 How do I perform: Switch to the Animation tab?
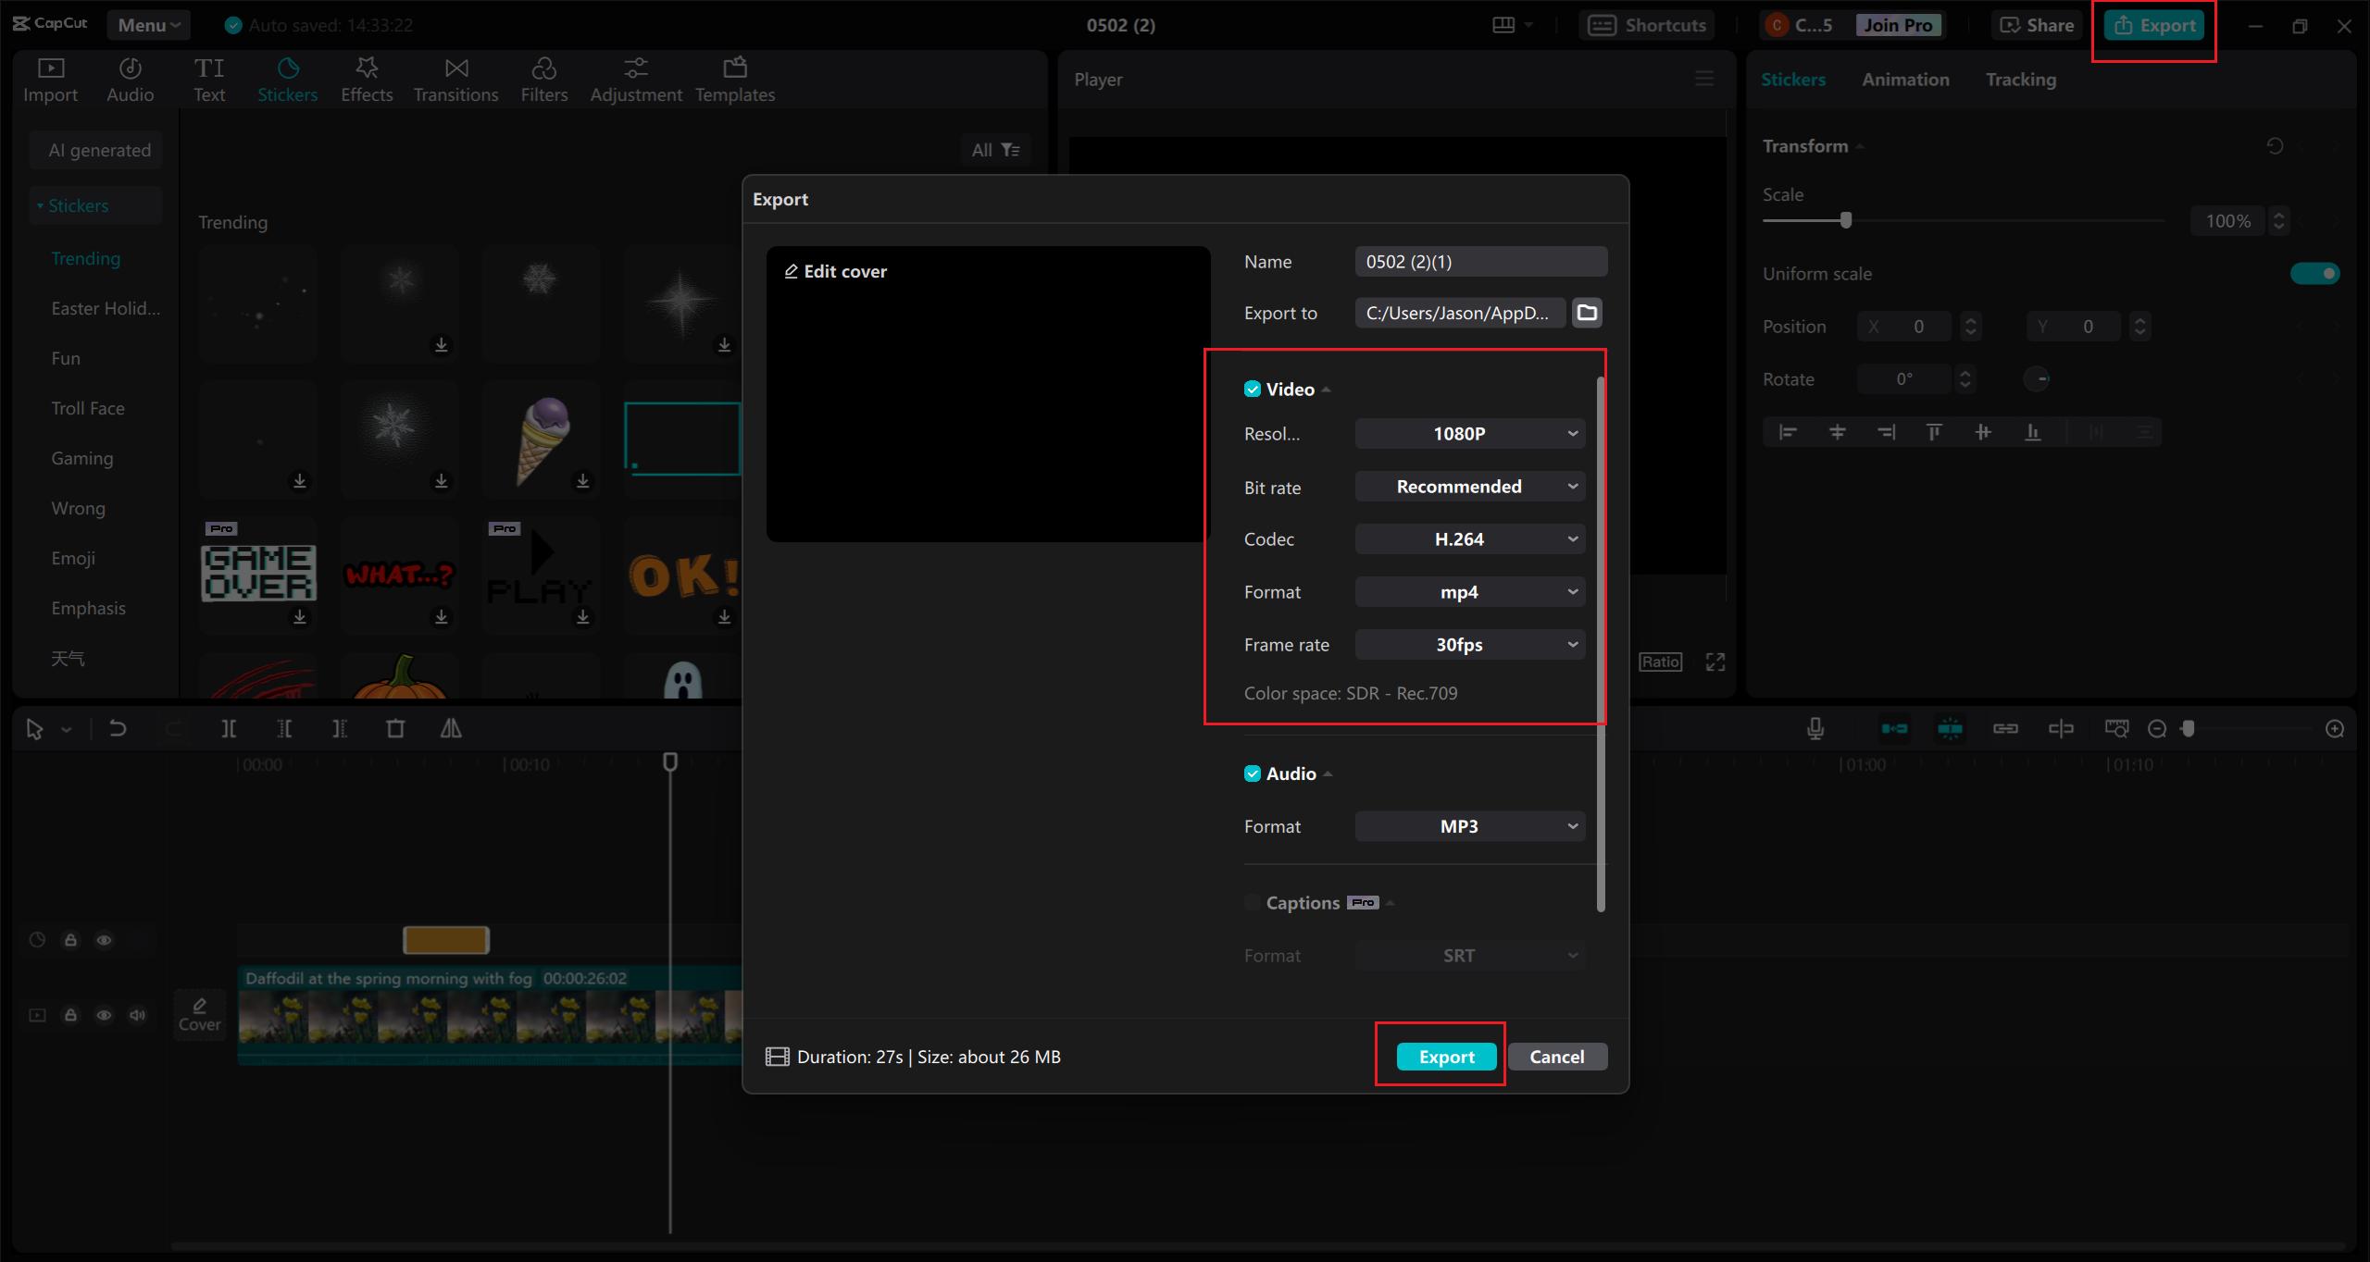1904,80
